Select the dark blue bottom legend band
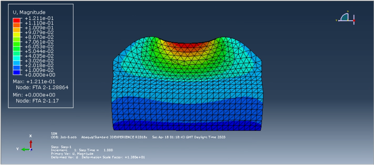The width and height of the screenshot is (374, 165). [17, 72]
